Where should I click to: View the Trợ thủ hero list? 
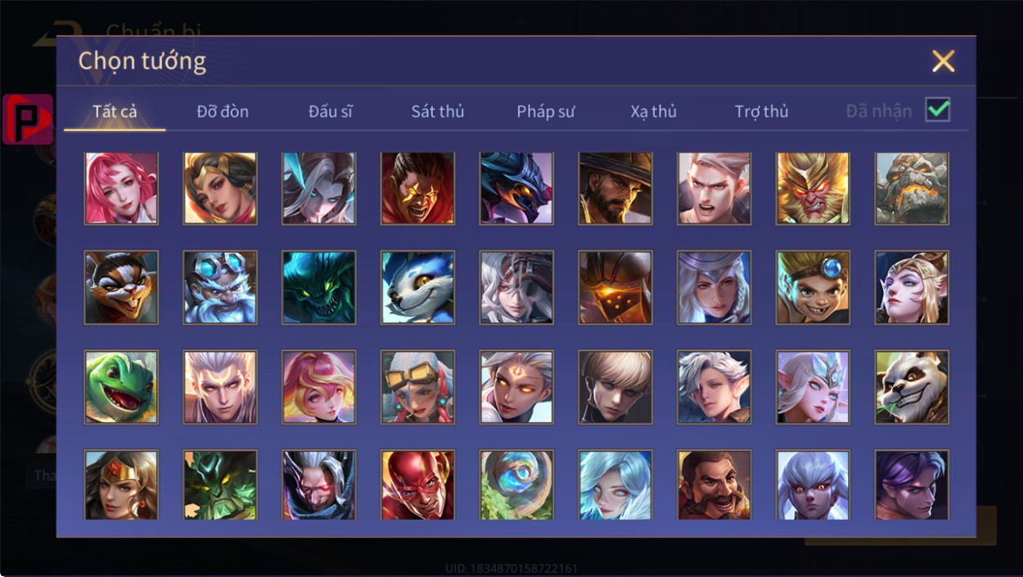761,111
